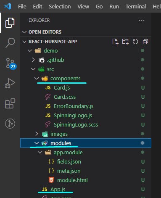This screenshot has width=161, height=198.
Task: Click the New Folder icon
Action: coord(125,42)
